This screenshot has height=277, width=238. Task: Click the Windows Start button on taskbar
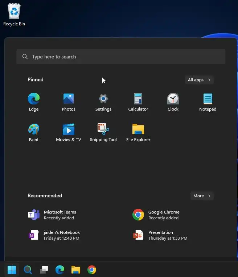pos(12,270)
